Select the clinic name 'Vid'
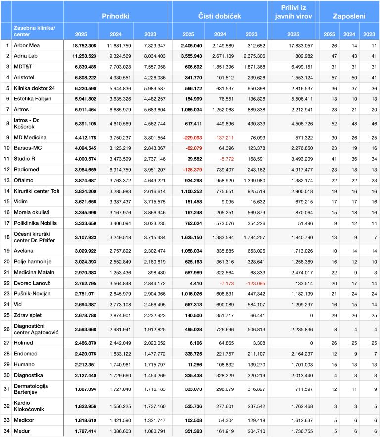The image size is (380, 437). [17, 305]
